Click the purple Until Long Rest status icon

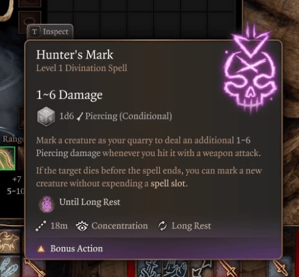click(x=47, y=204)
